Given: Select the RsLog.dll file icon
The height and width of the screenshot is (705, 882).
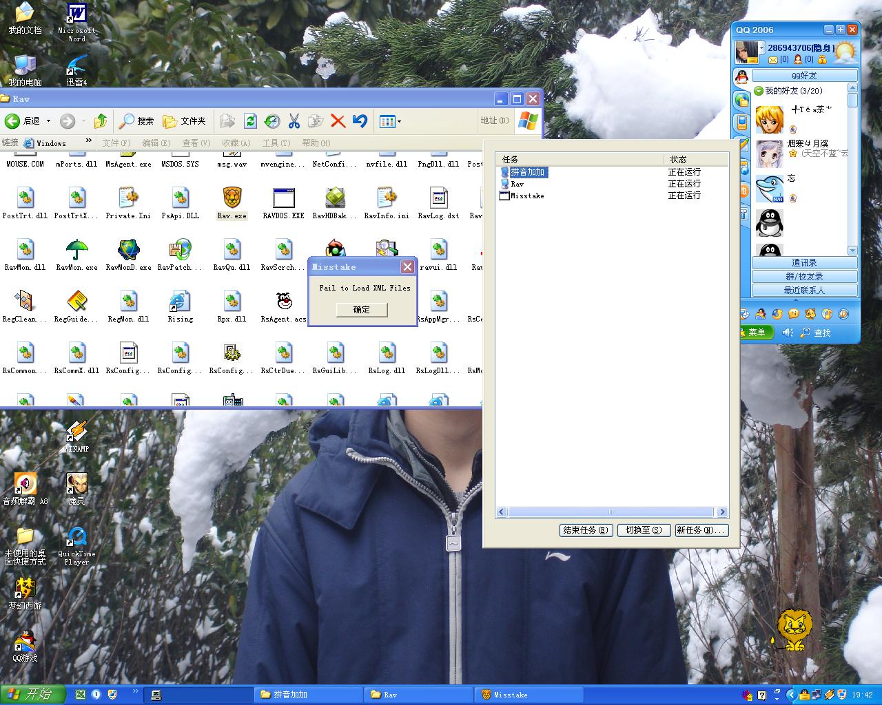Looking at the screenshot, I should [387, 353].
